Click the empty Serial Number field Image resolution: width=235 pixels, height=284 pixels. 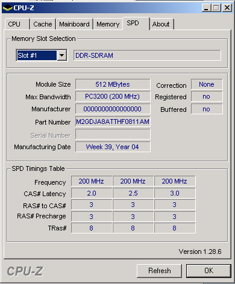pyautogui.click(x=113, y=134)
